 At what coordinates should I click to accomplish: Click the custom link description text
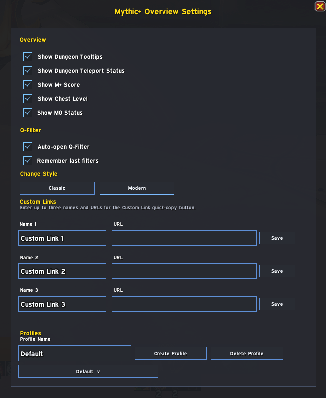coord(108,208)
